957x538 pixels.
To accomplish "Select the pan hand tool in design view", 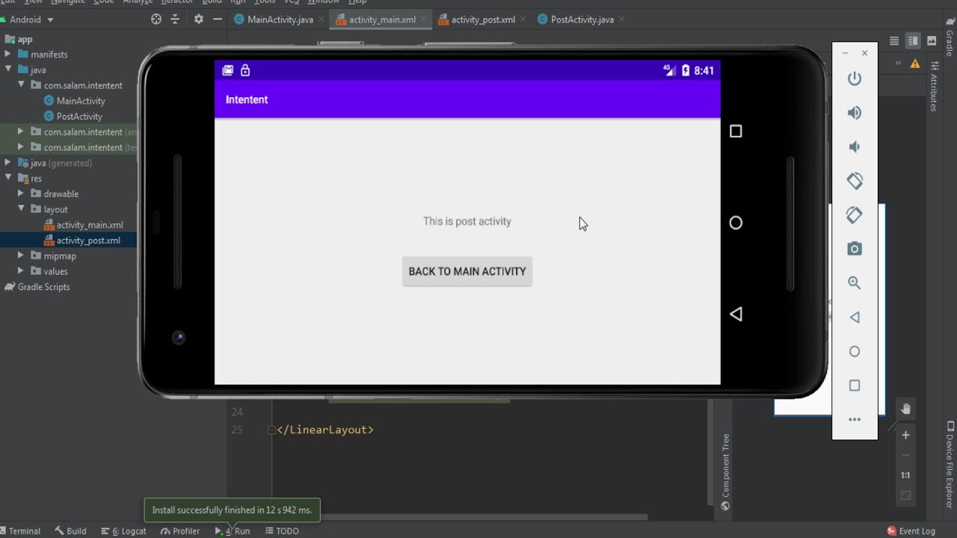I will (905, 409).
